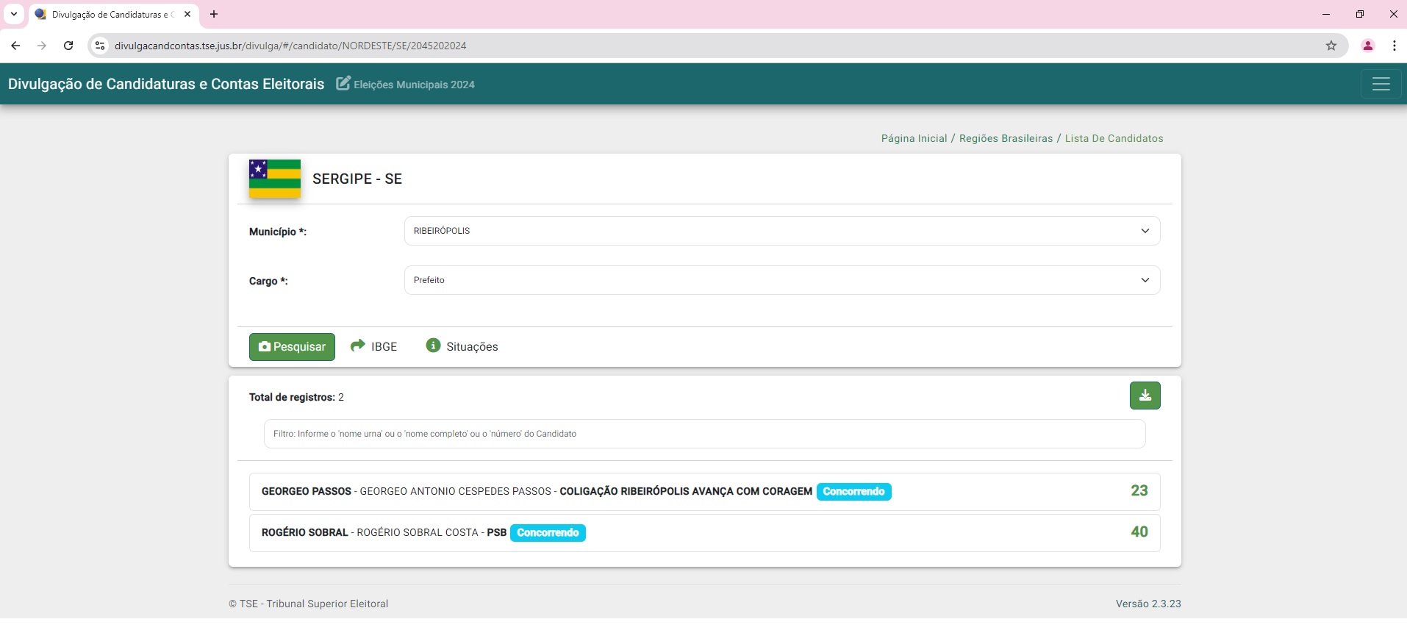Viewport: 1407px width, 644px height.
Task: Open the Situações info link
Action: (462, 346)
